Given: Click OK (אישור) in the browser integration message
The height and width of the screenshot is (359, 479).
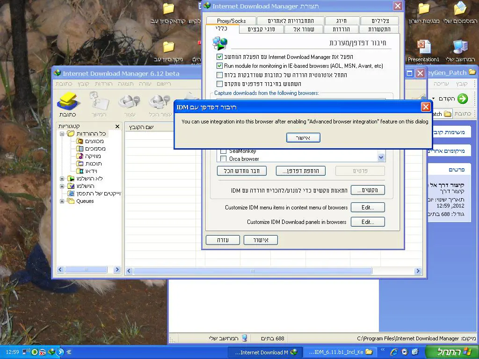Looking at the screenshot, I should click(303, 137).
